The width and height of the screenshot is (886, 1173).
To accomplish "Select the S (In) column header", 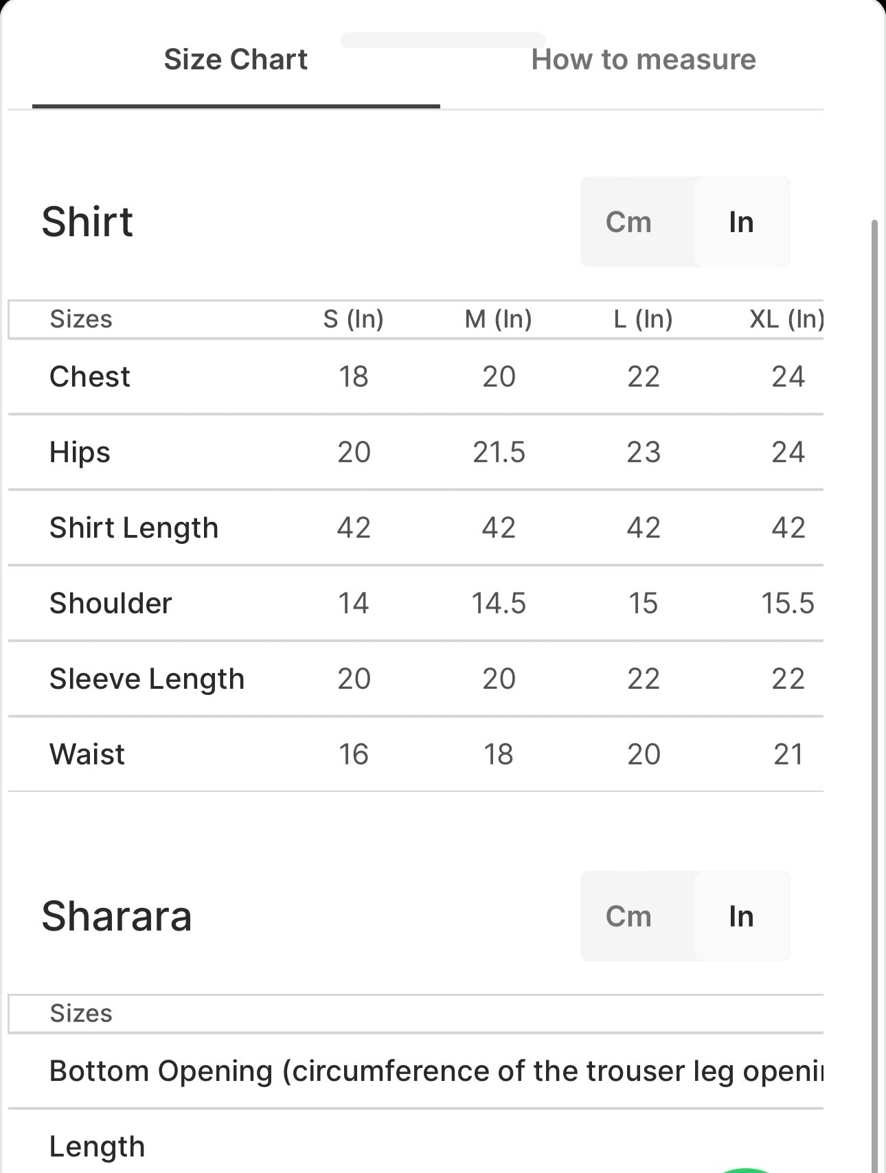I will pos(354,319).
